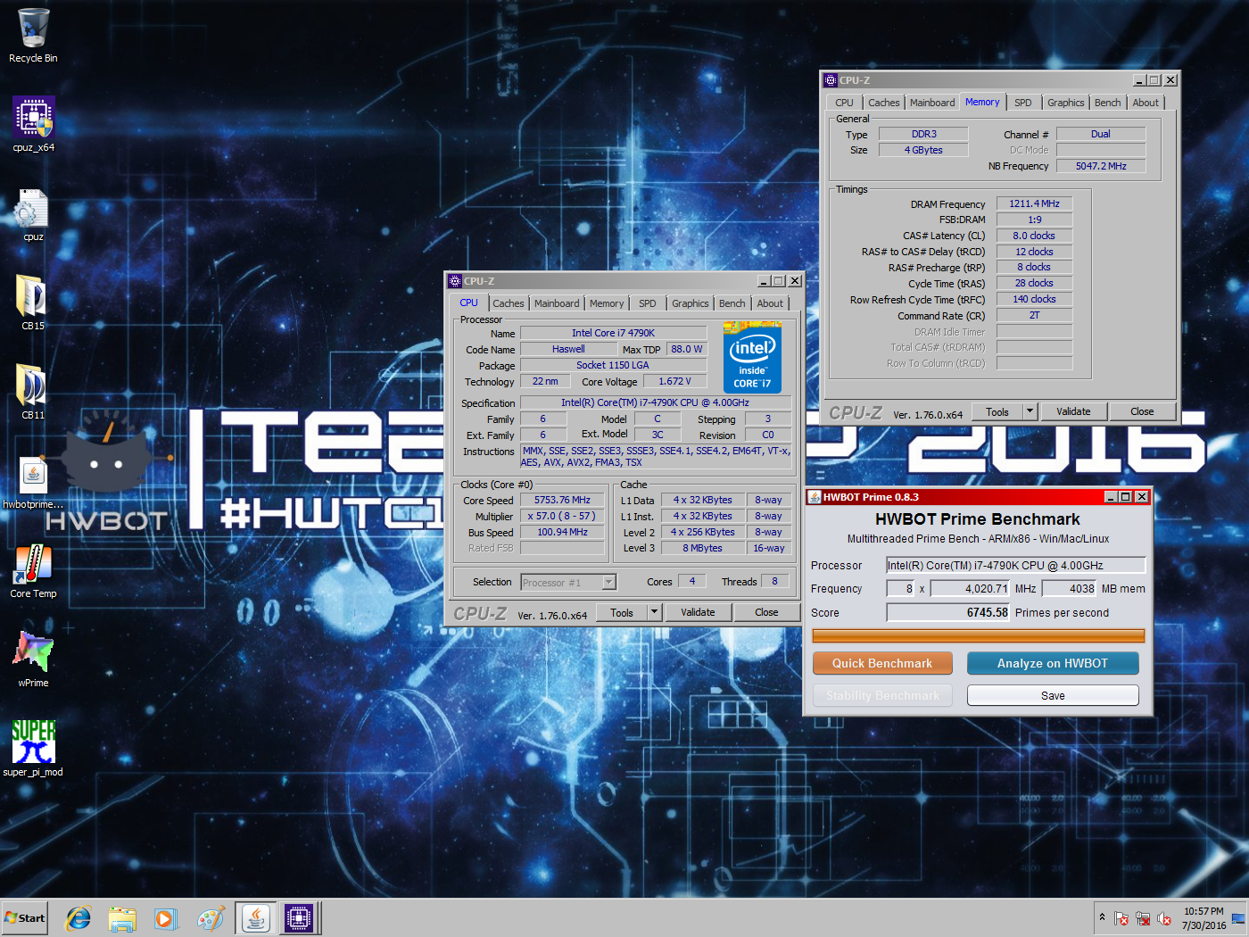
Task: Open Memory tab in the CPU window
Action: tap(607, 303)
